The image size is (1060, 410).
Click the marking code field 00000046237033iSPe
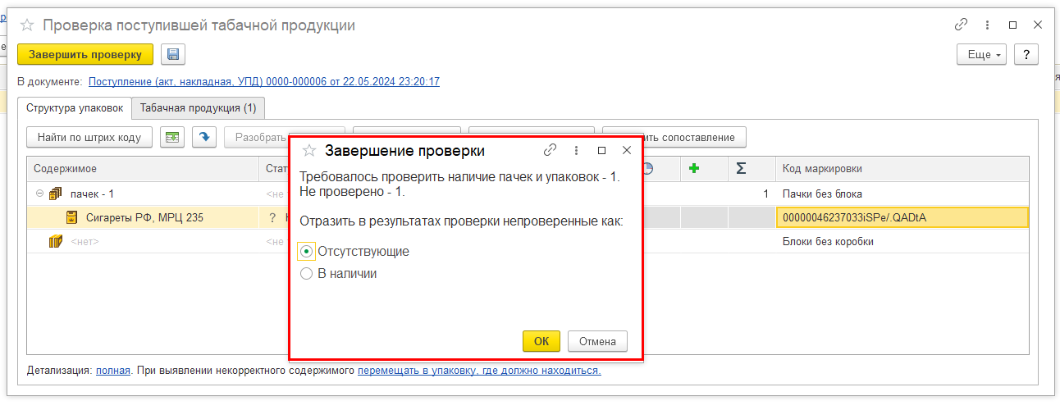click(x=901, y=217)
